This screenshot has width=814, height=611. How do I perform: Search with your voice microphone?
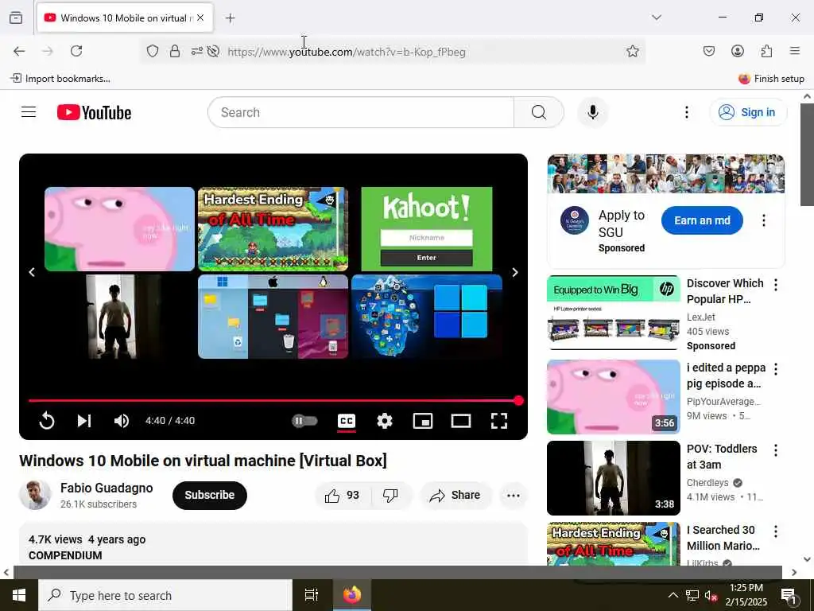(593, 112)
